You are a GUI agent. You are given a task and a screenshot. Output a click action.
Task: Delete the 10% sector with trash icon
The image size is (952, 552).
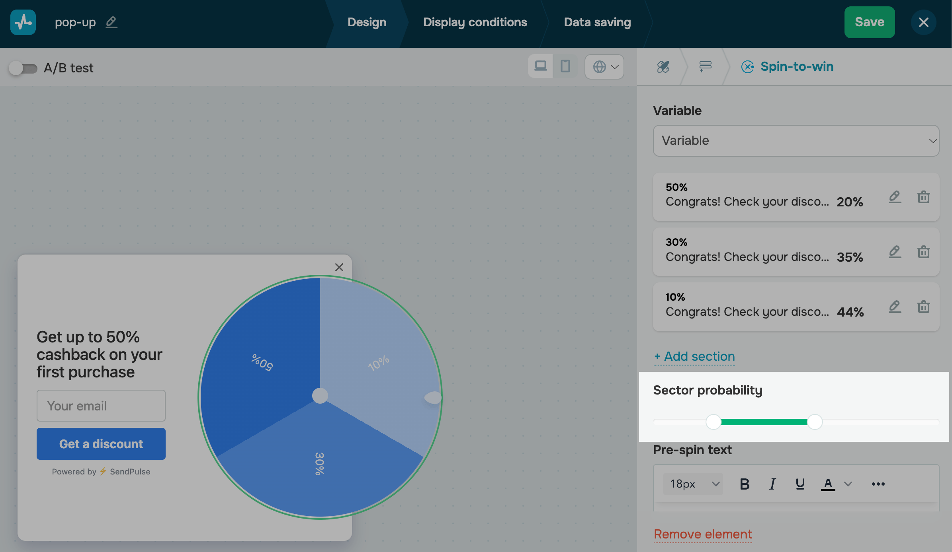pos(923,307)
